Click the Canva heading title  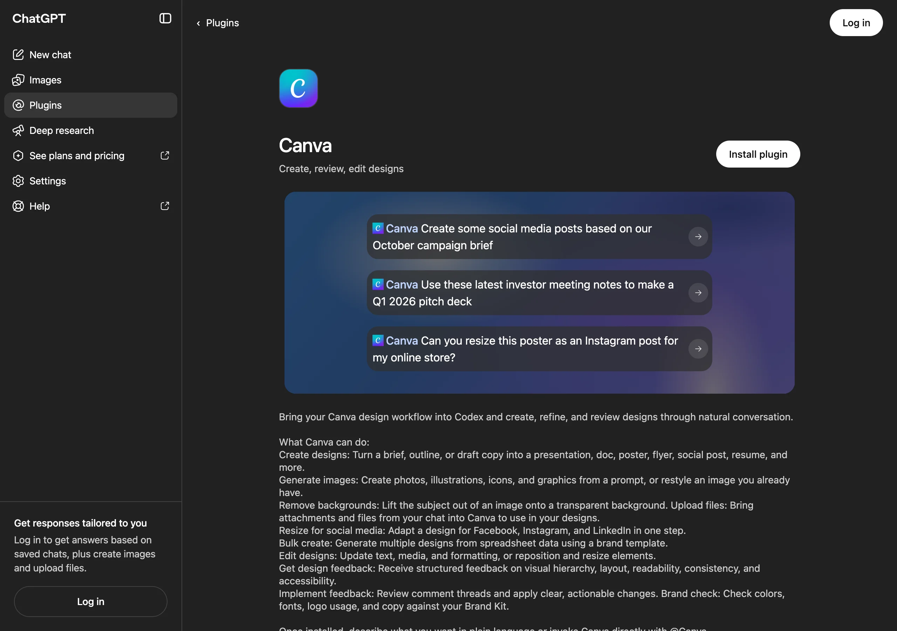[305, 145]
